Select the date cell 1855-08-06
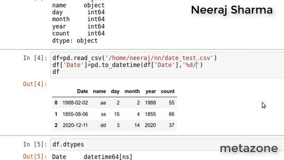284x160 pixels. 75,114
